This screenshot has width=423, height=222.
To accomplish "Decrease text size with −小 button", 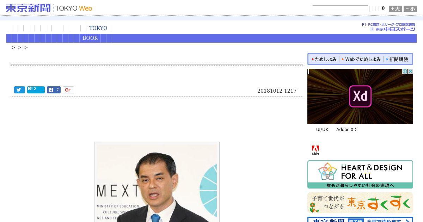I will (410, 9).
